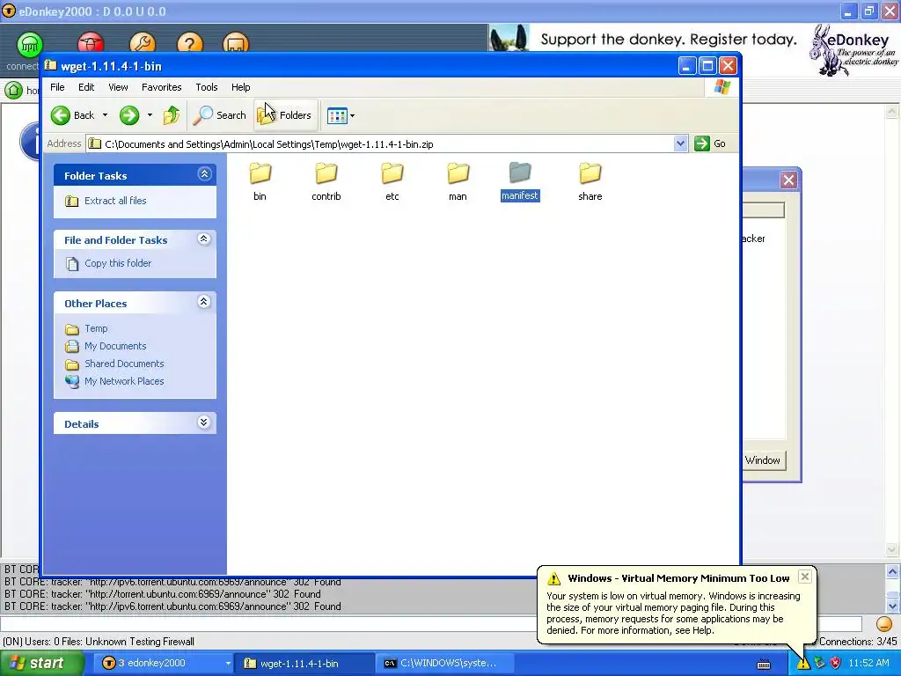This screenshot has width=901, height=676.
Task: Select the man folder
Action: click(x=458, y=181)
